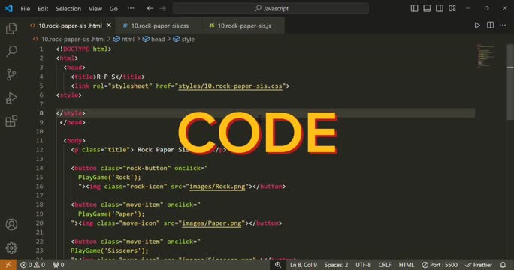The height and width of the screenshot is (270, 514).
Task: Follow the images/Rock.png link
Action: (217, 187)
